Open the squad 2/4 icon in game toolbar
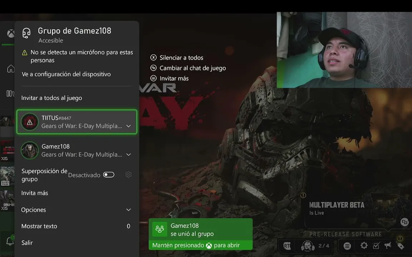412x257 pixels. (x=308, y=246)
